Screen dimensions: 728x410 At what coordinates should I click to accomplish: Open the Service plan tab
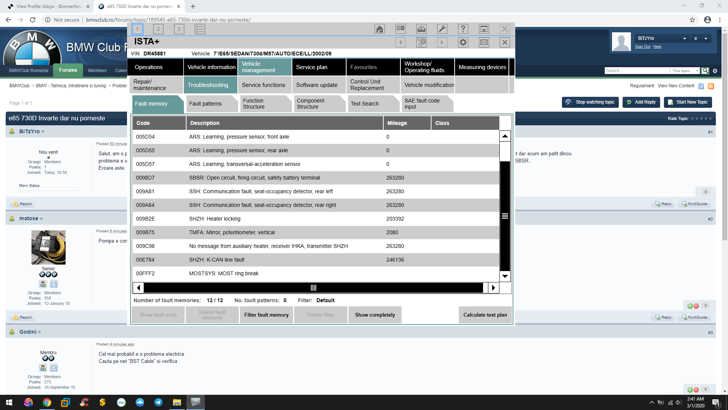coord(319,67)
